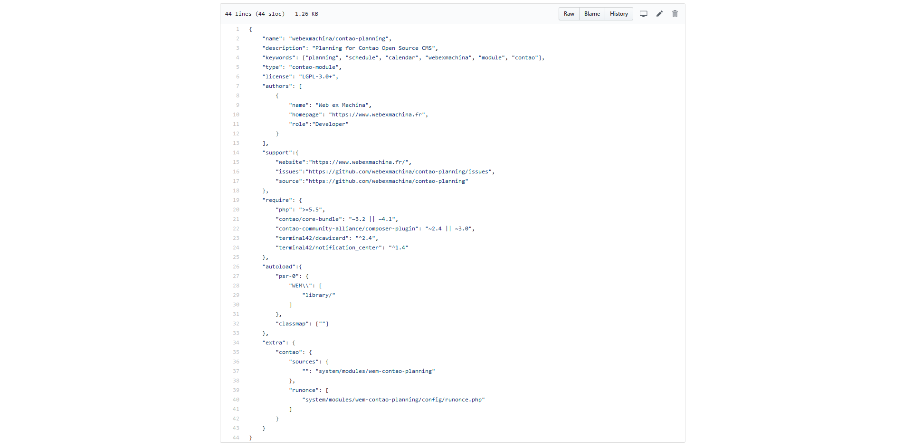The image size is (913, 448).
Task: Delete this file with the trash icon
Action: click(675, 14)
